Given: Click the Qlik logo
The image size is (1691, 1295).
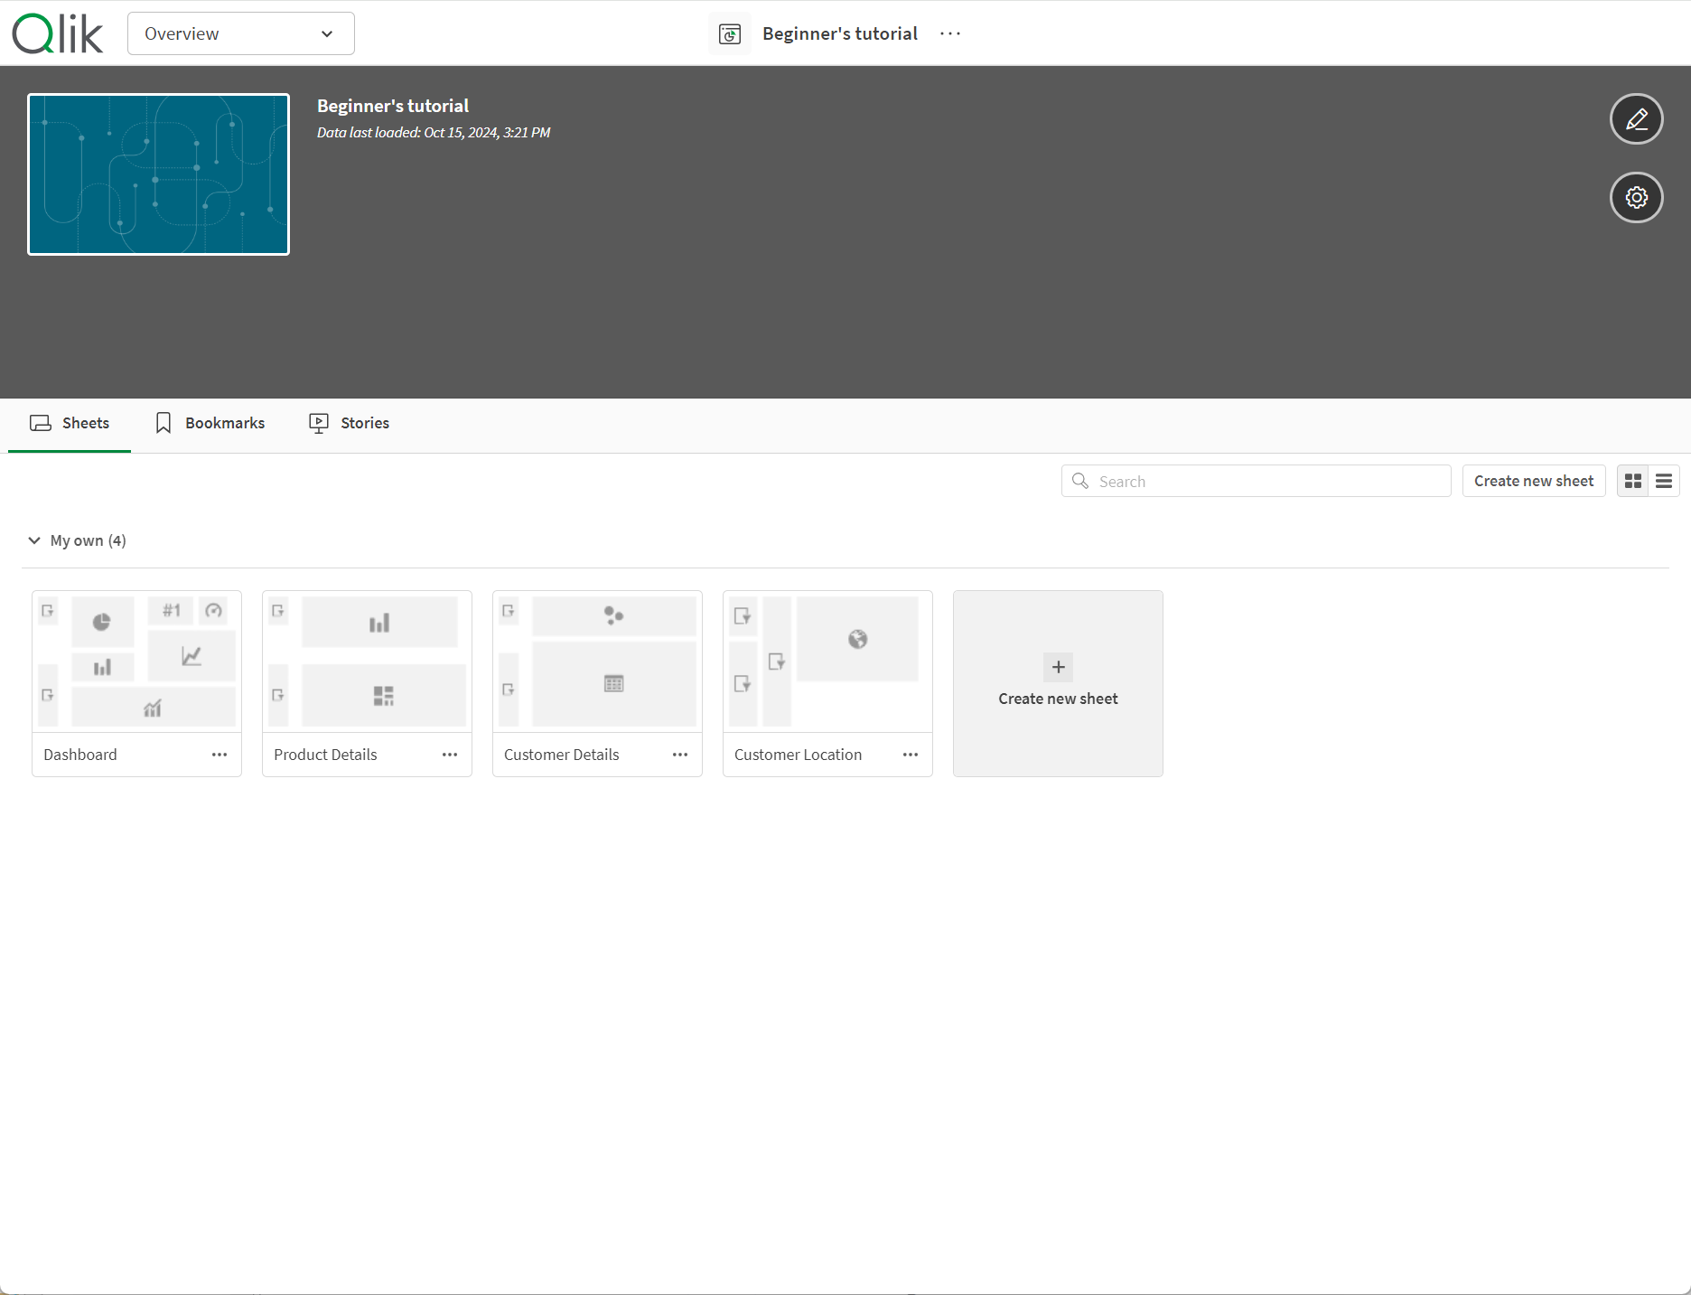Looking at the screenshot, I should pos(58,34).
